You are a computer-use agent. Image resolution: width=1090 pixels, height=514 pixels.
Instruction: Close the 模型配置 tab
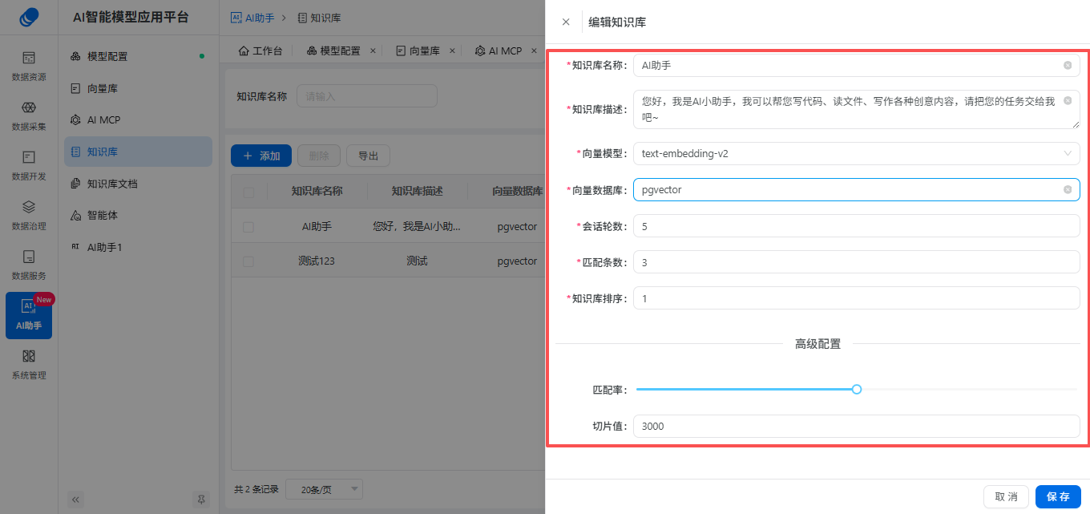coord(373,51)
